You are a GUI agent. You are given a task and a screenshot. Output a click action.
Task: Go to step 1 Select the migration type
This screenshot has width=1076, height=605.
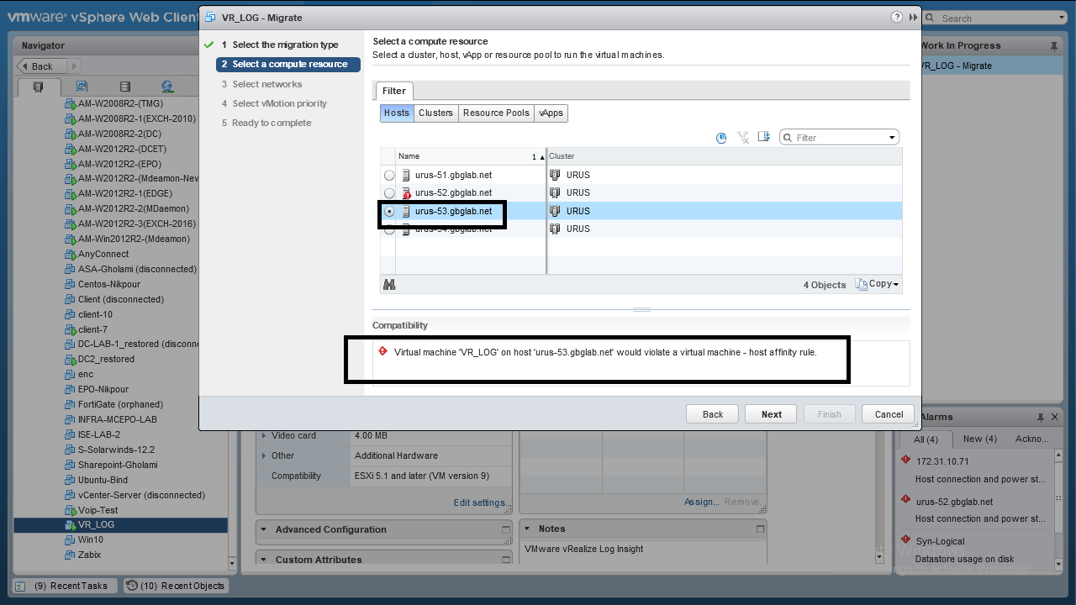pos(285,45)
